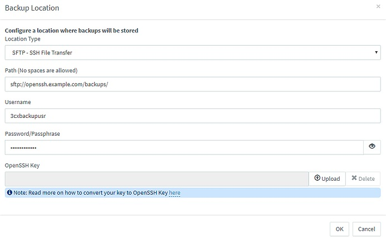Click the Location Type label
This screenshot has width=386, height=238.
(23, 39)
